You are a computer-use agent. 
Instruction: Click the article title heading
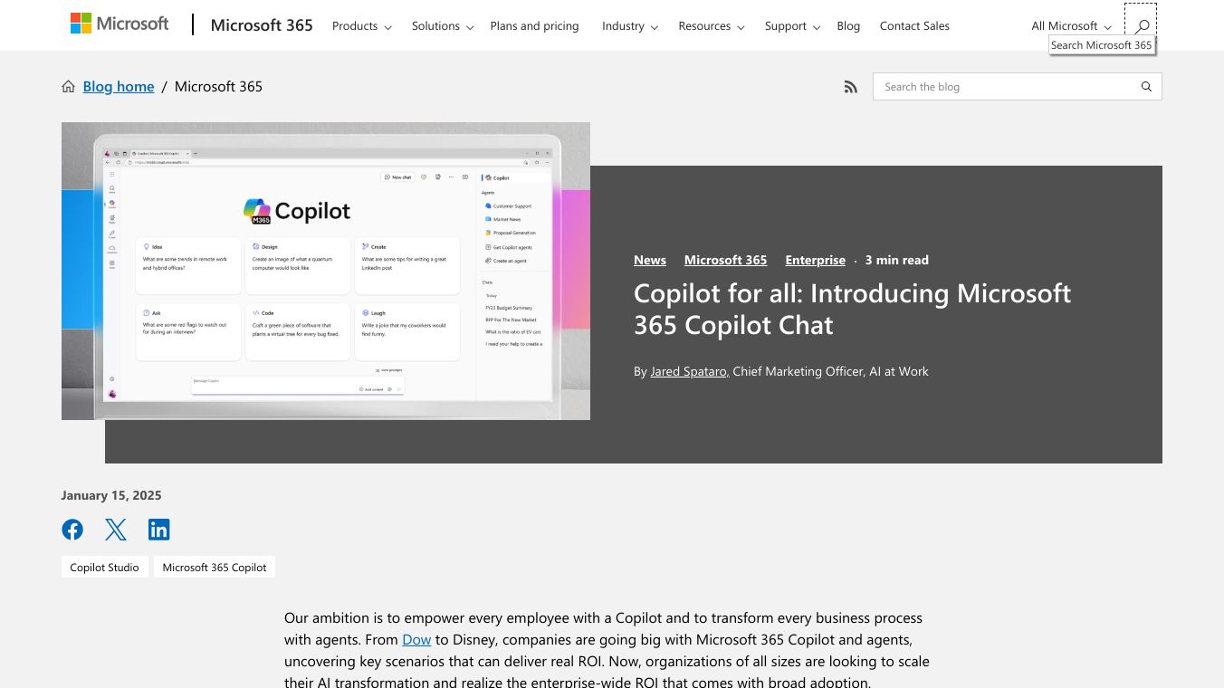[x=852, y=309]
